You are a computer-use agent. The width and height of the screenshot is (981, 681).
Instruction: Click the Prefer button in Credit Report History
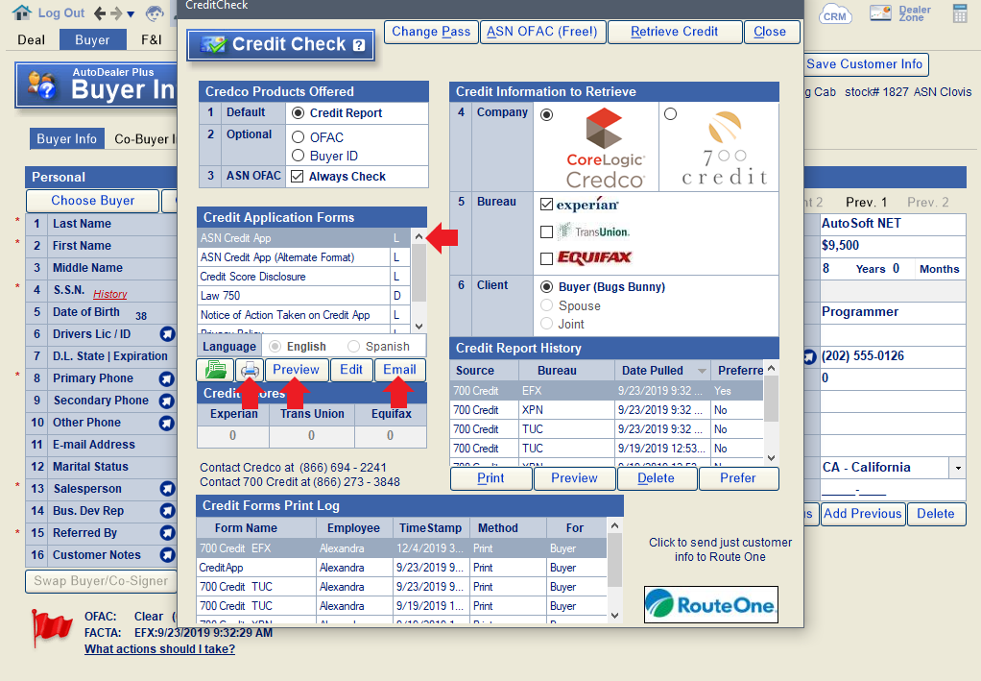tap(738, 479)
